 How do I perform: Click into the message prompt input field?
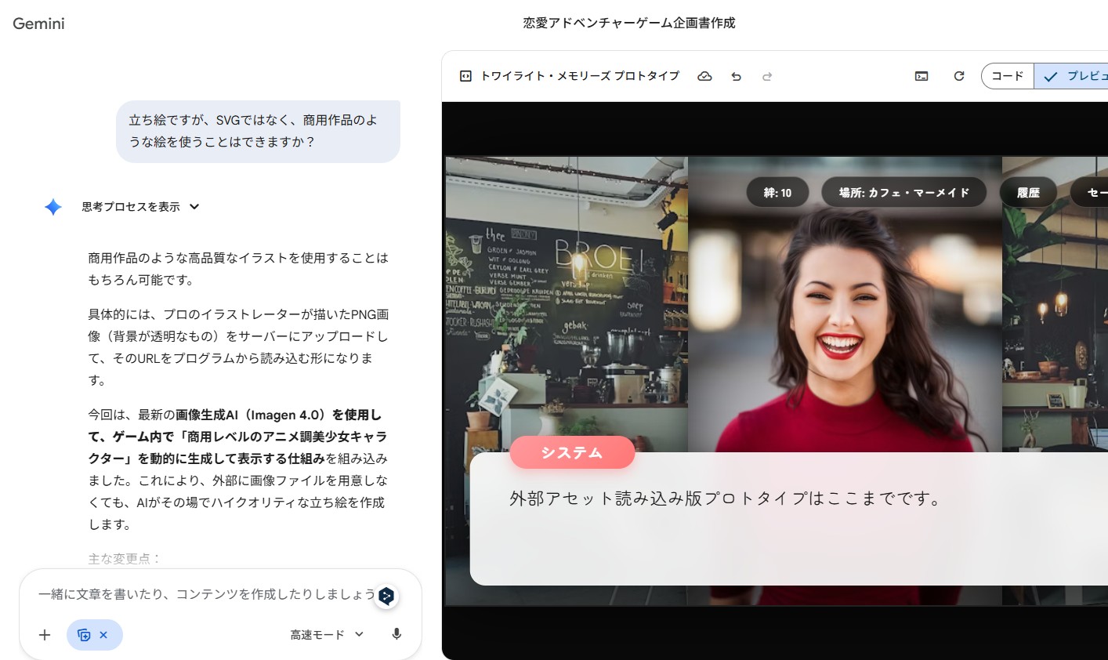coord(204,594)
